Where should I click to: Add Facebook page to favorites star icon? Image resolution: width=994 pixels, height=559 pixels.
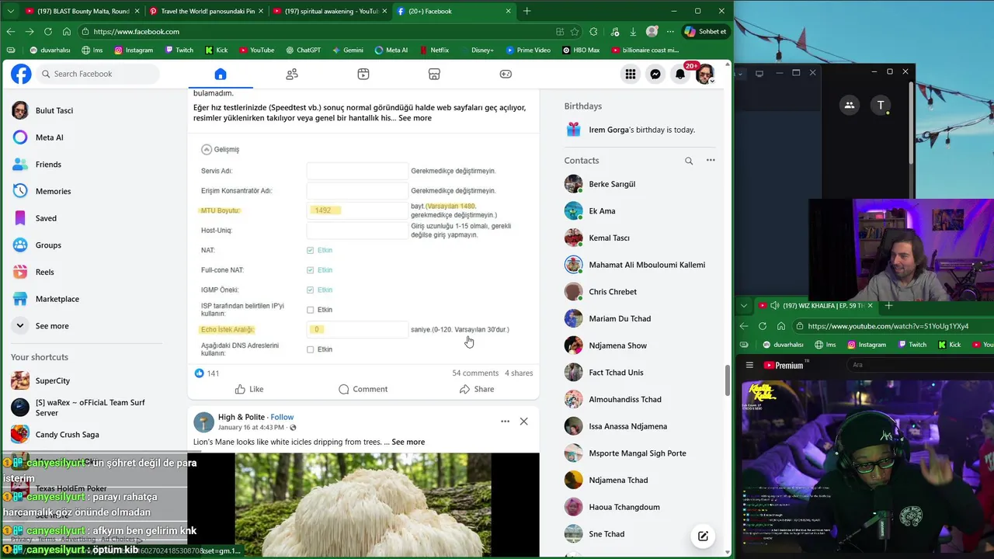[575, 31]
